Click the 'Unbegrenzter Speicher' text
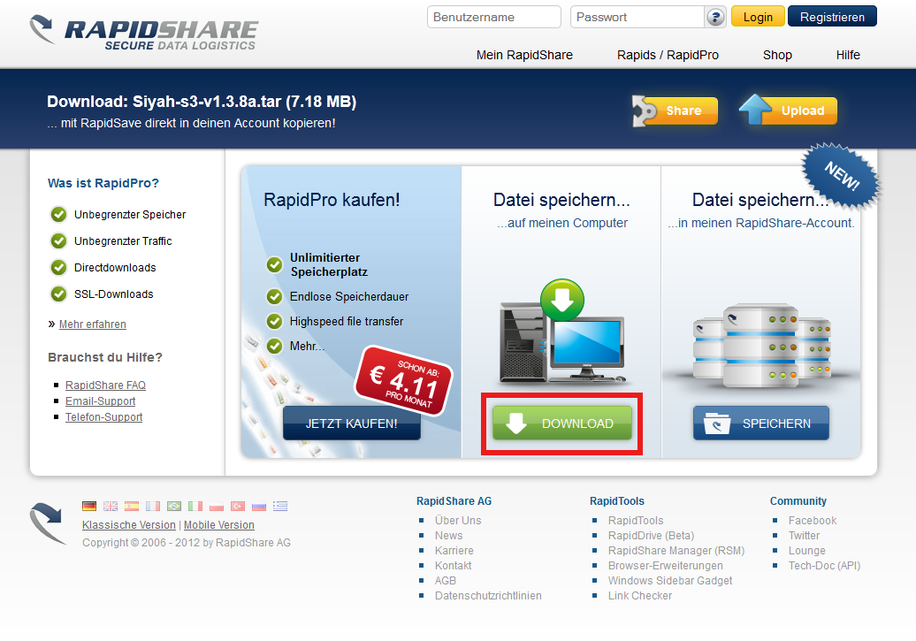The height and width of the screenshot is (641, 916). click(x=130, y=215)
